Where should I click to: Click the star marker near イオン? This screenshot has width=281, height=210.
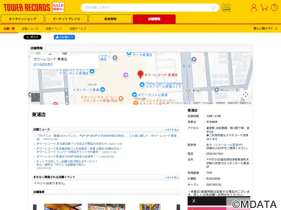tap(115, 58)
